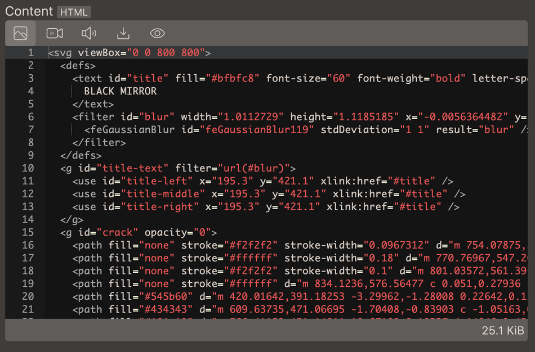This screenshot has height=352, width=535.
Task: Click the path with stroke-width 0.0967312
Action: (x=300, y=245)
